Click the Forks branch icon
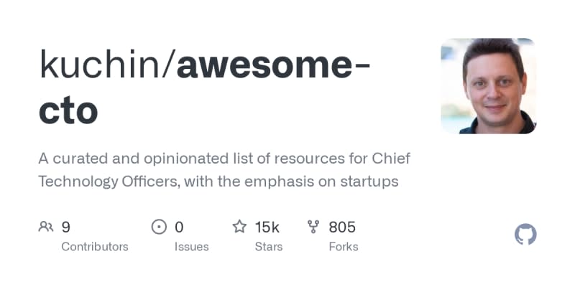The image size is (575, 287). 313,227
